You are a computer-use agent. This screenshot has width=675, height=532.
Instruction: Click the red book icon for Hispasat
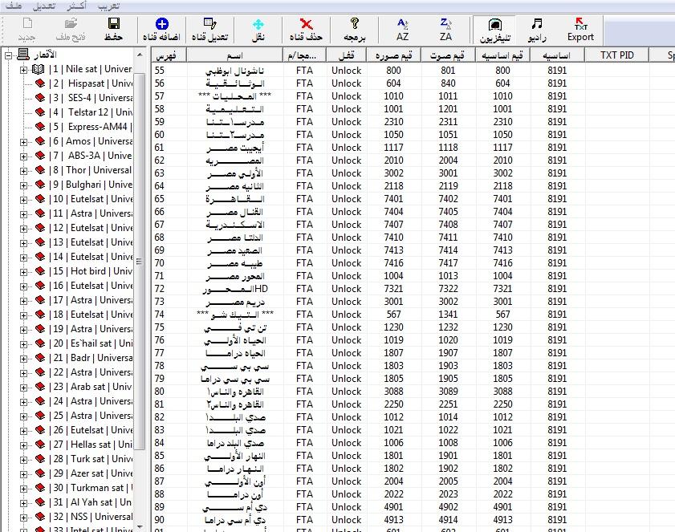(40, 83)
